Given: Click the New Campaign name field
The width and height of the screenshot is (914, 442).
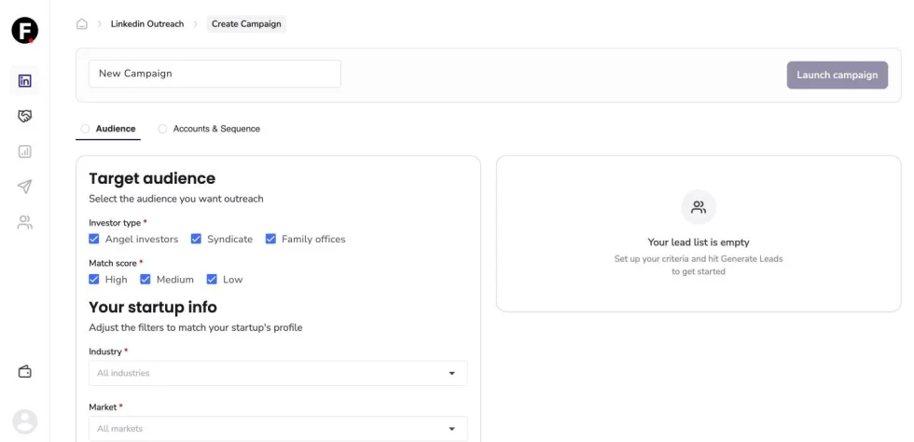Looking at the screenshot, I should [x=215, y=74].
